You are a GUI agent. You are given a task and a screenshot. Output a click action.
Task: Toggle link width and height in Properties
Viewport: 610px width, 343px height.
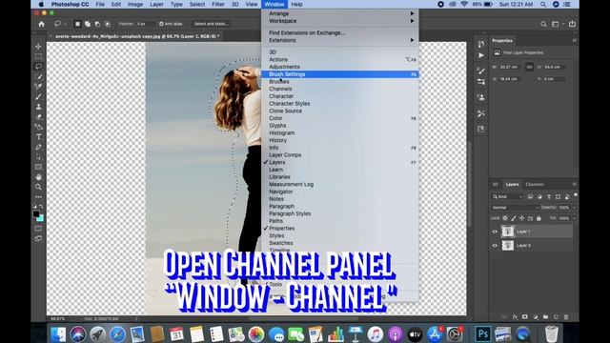pyautogui.click(x=530, y=67)
